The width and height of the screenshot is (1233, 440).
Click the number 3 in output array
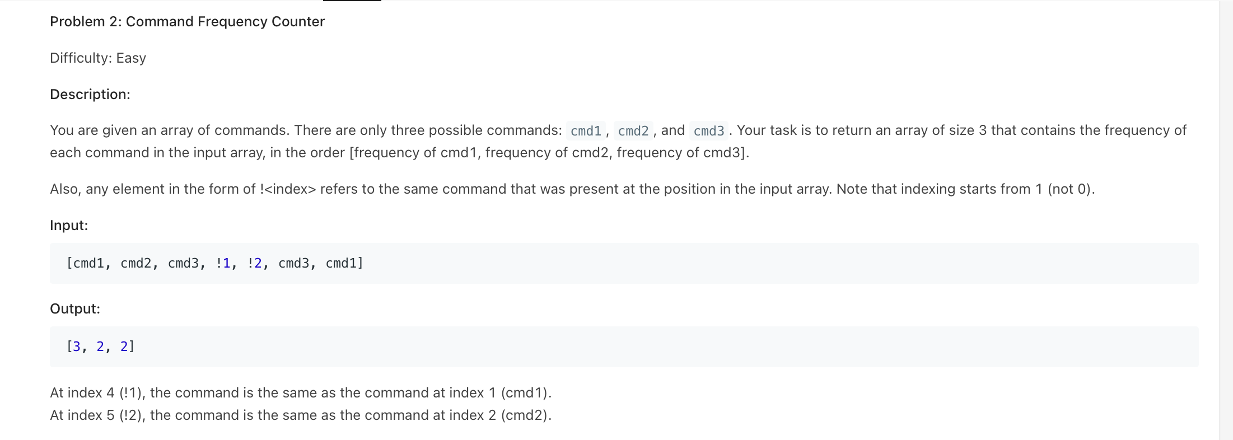coord(76,347)
